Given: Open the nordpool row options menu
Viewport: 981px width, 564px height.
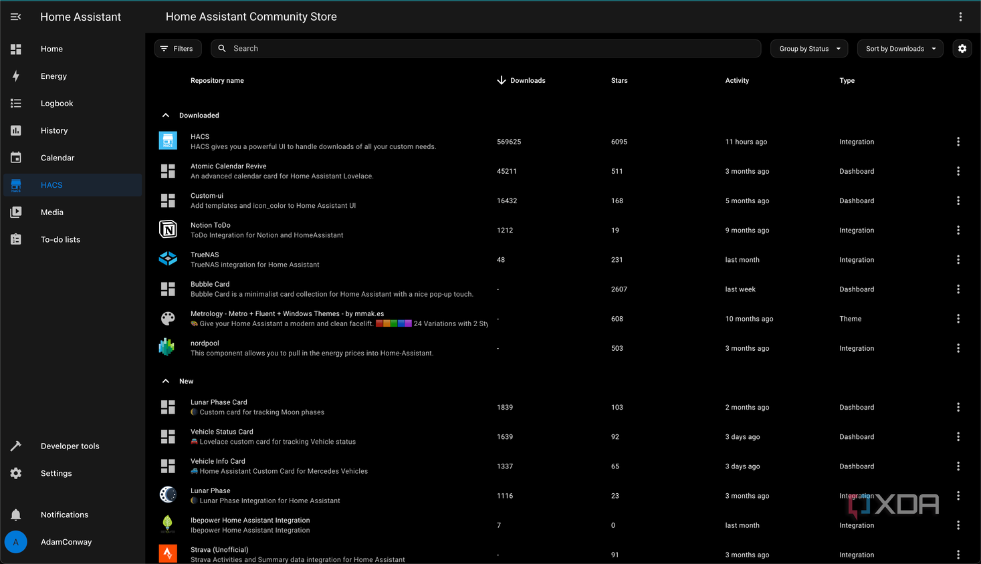Looking at the screenshot, I should tap(958, 348).
